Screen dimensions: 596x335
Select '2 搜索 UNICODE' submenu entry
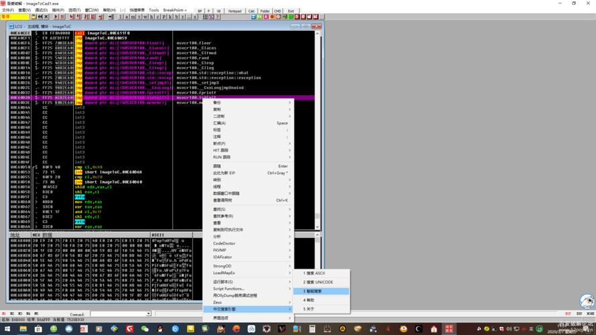(x=321, y=282)
